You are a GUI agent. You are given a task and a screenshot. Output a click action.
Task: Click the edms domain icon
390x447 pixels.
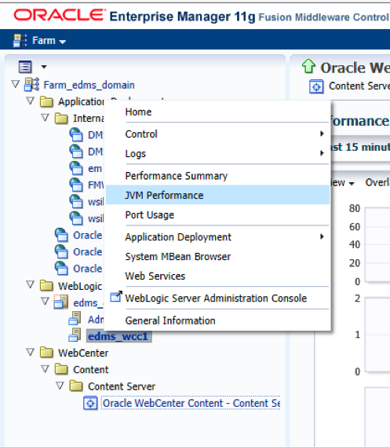(x=61, y=302)
